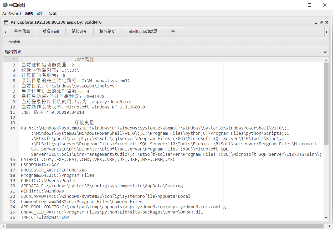Collapse the 输出结果 output panel
Screen dimensions: 333x229
click(x=325, y=52)
